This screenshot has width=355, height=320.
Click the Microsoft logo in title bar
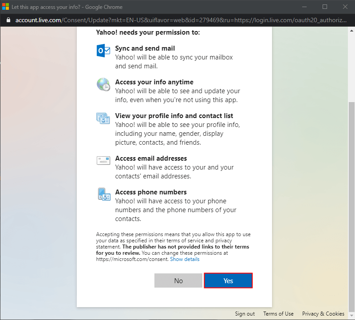tap(5, 7)
